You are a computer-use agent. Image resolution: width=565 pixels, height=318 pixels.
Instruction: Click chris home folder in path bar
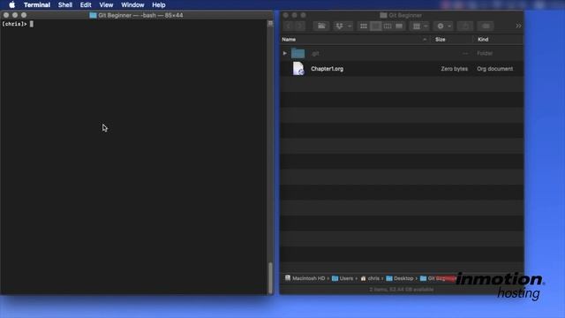(370, 278)
